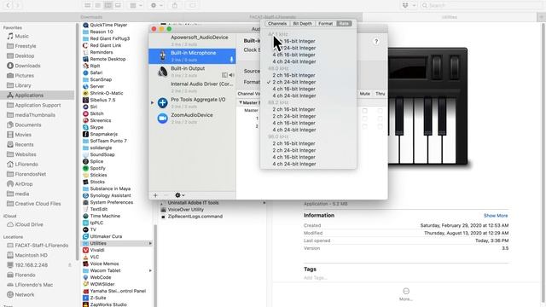The width and height of the screenshot is (546, 307).
Task: Open the Safari app icon
Action: point(85,72)
